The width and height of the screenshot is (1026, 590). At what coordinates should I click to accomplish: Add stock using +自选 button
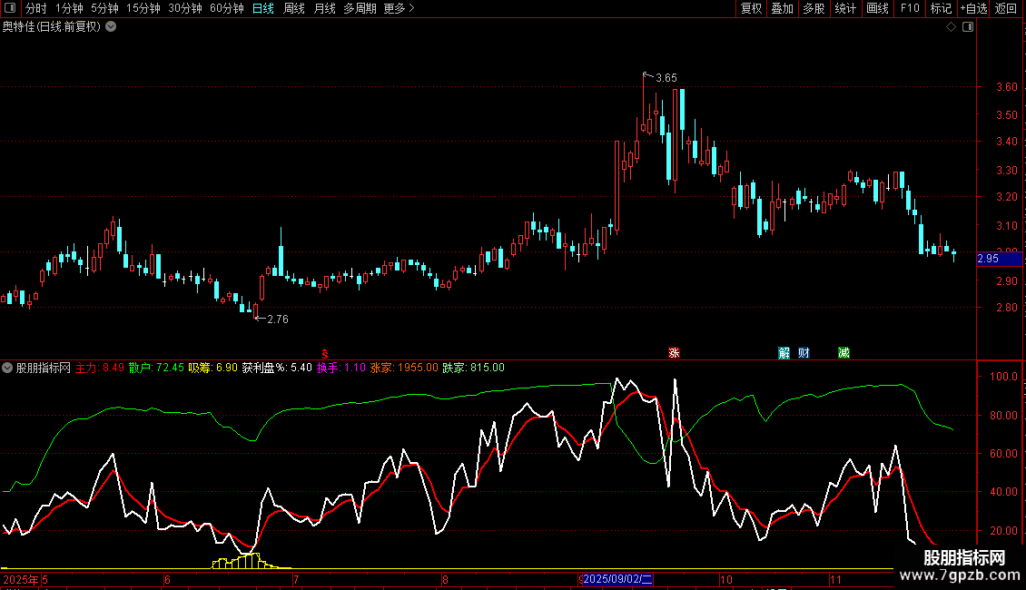click(x=972, y=9)
